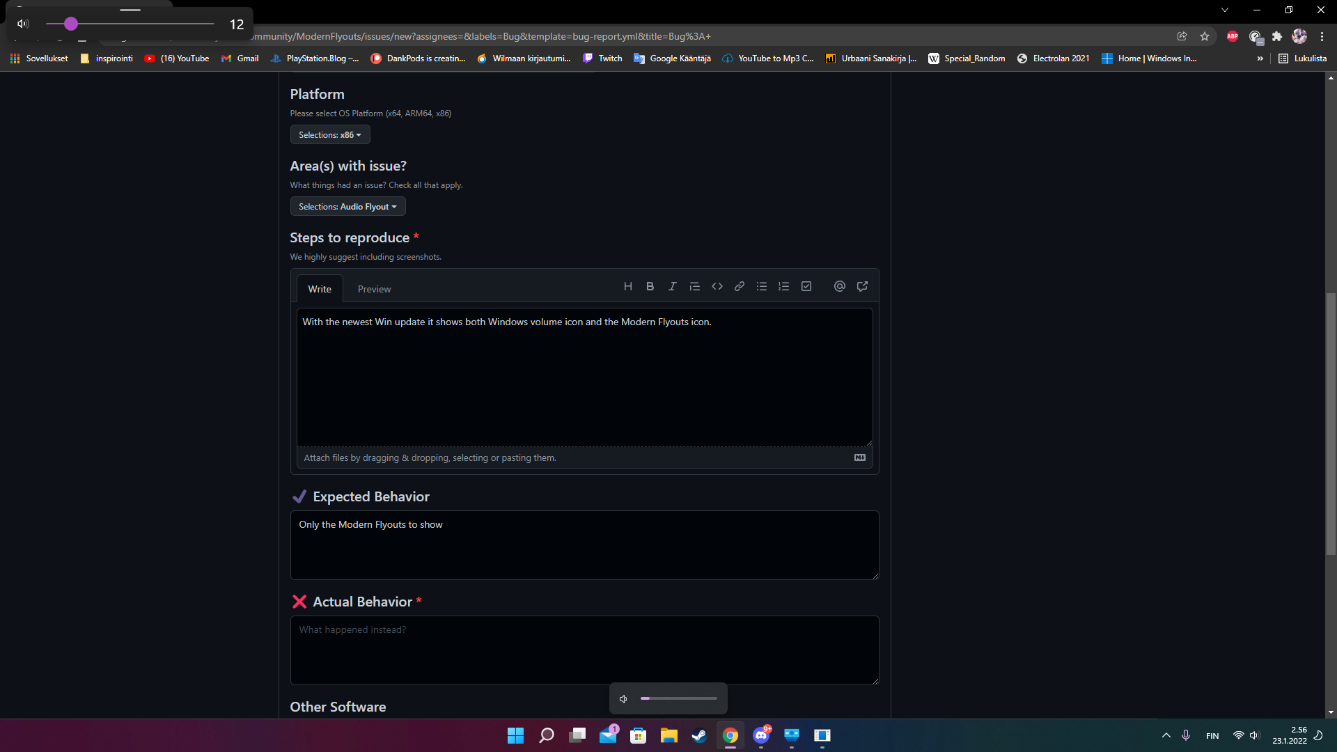Open AdBlock Plus extension icon
The width and height of the screenshot is (1337, 752).
[x=1233, y=36]
